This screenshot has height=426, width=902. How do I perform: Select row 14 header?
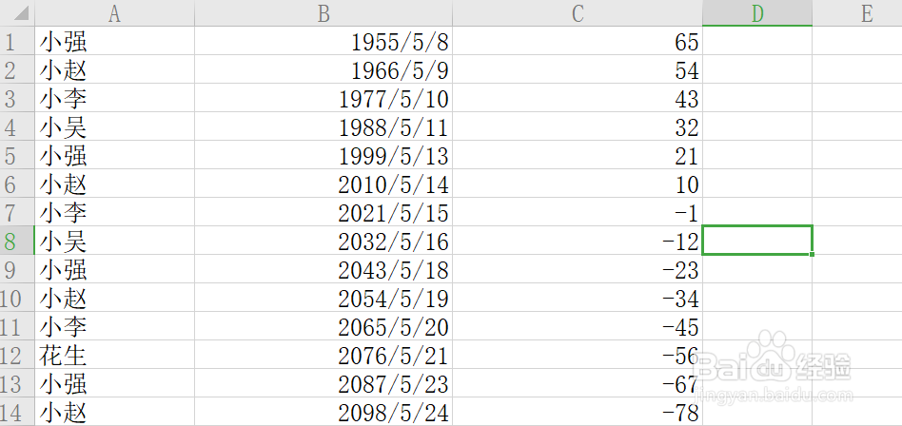pyautogui.click(x=17, y=412)
